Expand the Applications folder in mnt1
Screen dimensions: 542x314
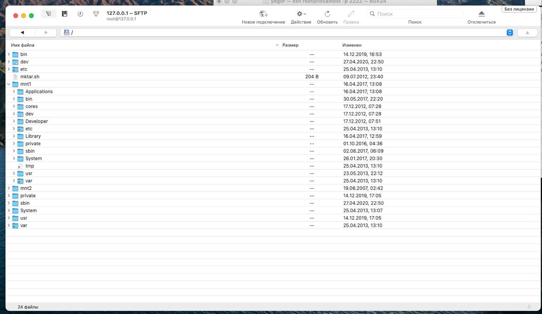(x=14, y=91)
